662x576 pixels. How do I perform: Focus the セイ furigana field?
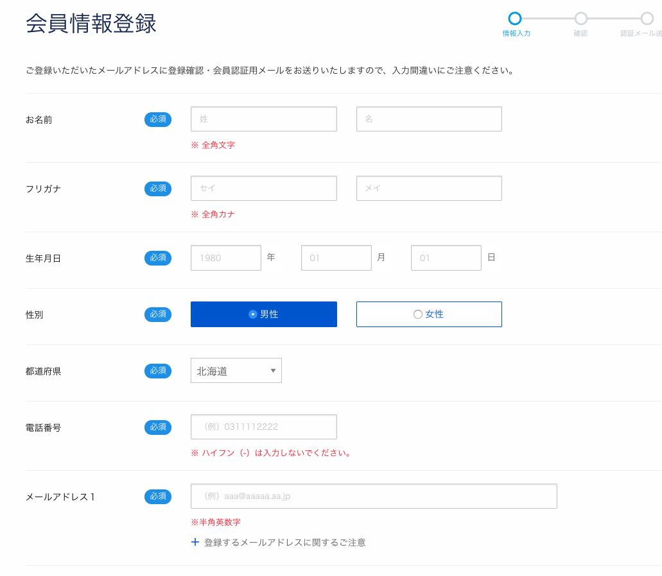263,188
